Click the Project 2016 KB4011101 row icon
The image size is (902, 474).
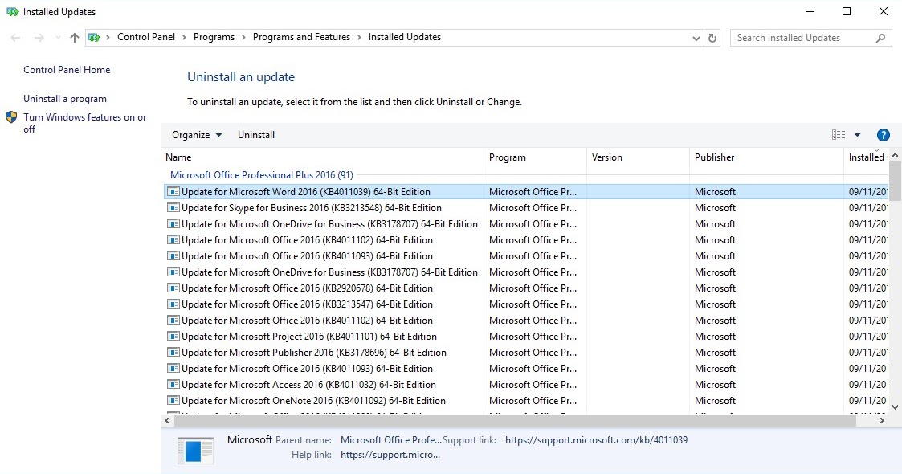(173, 337)
